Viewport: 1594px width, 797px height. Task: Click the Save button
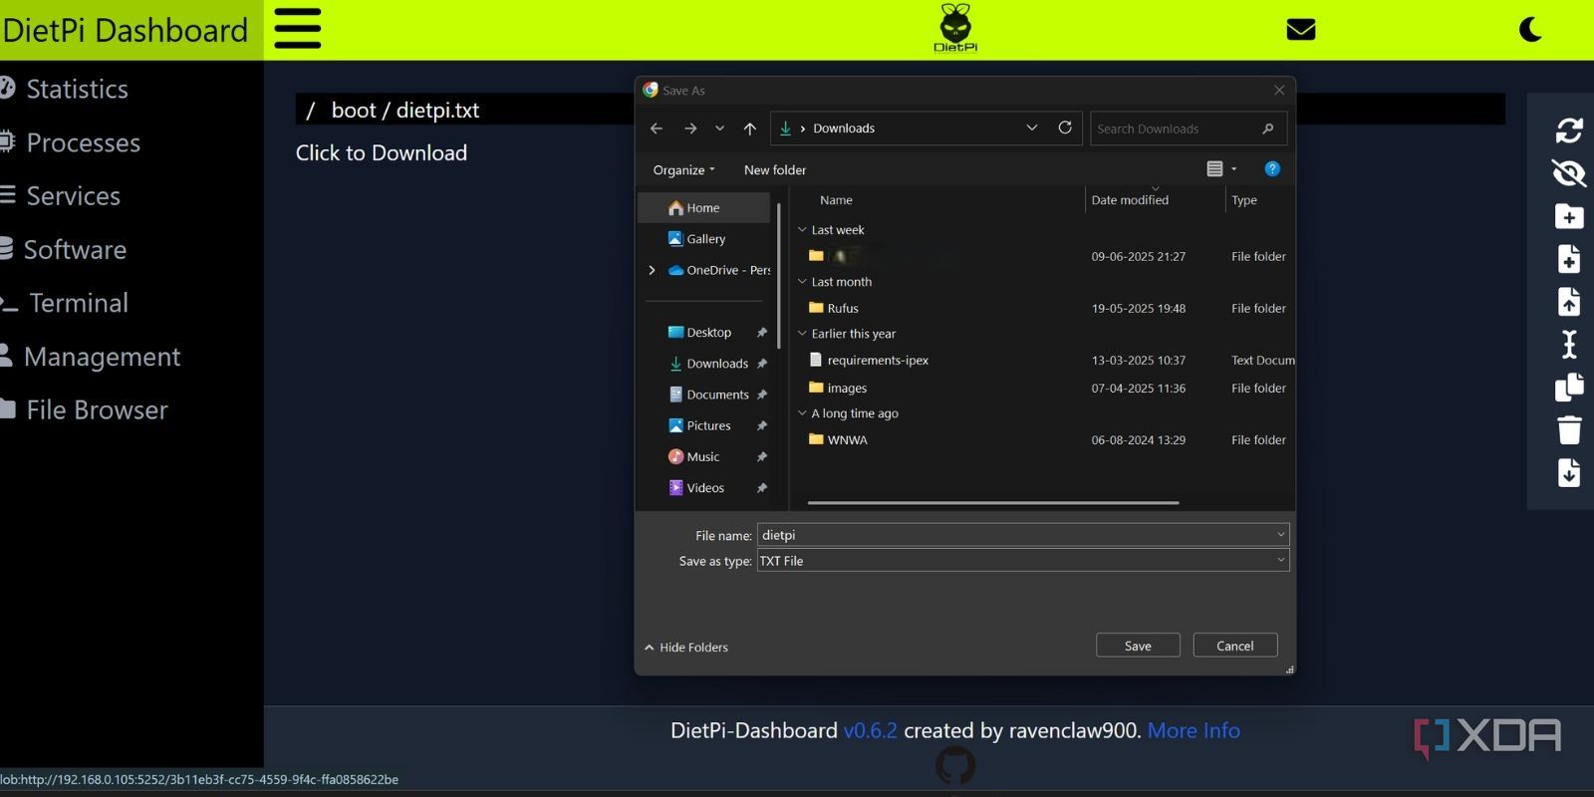[x=1138, y=646]
